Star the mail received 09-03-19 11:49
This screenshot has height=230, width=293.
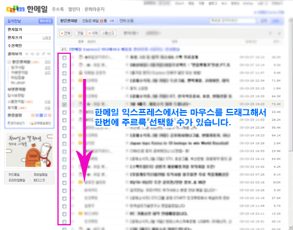coord(73,206)
